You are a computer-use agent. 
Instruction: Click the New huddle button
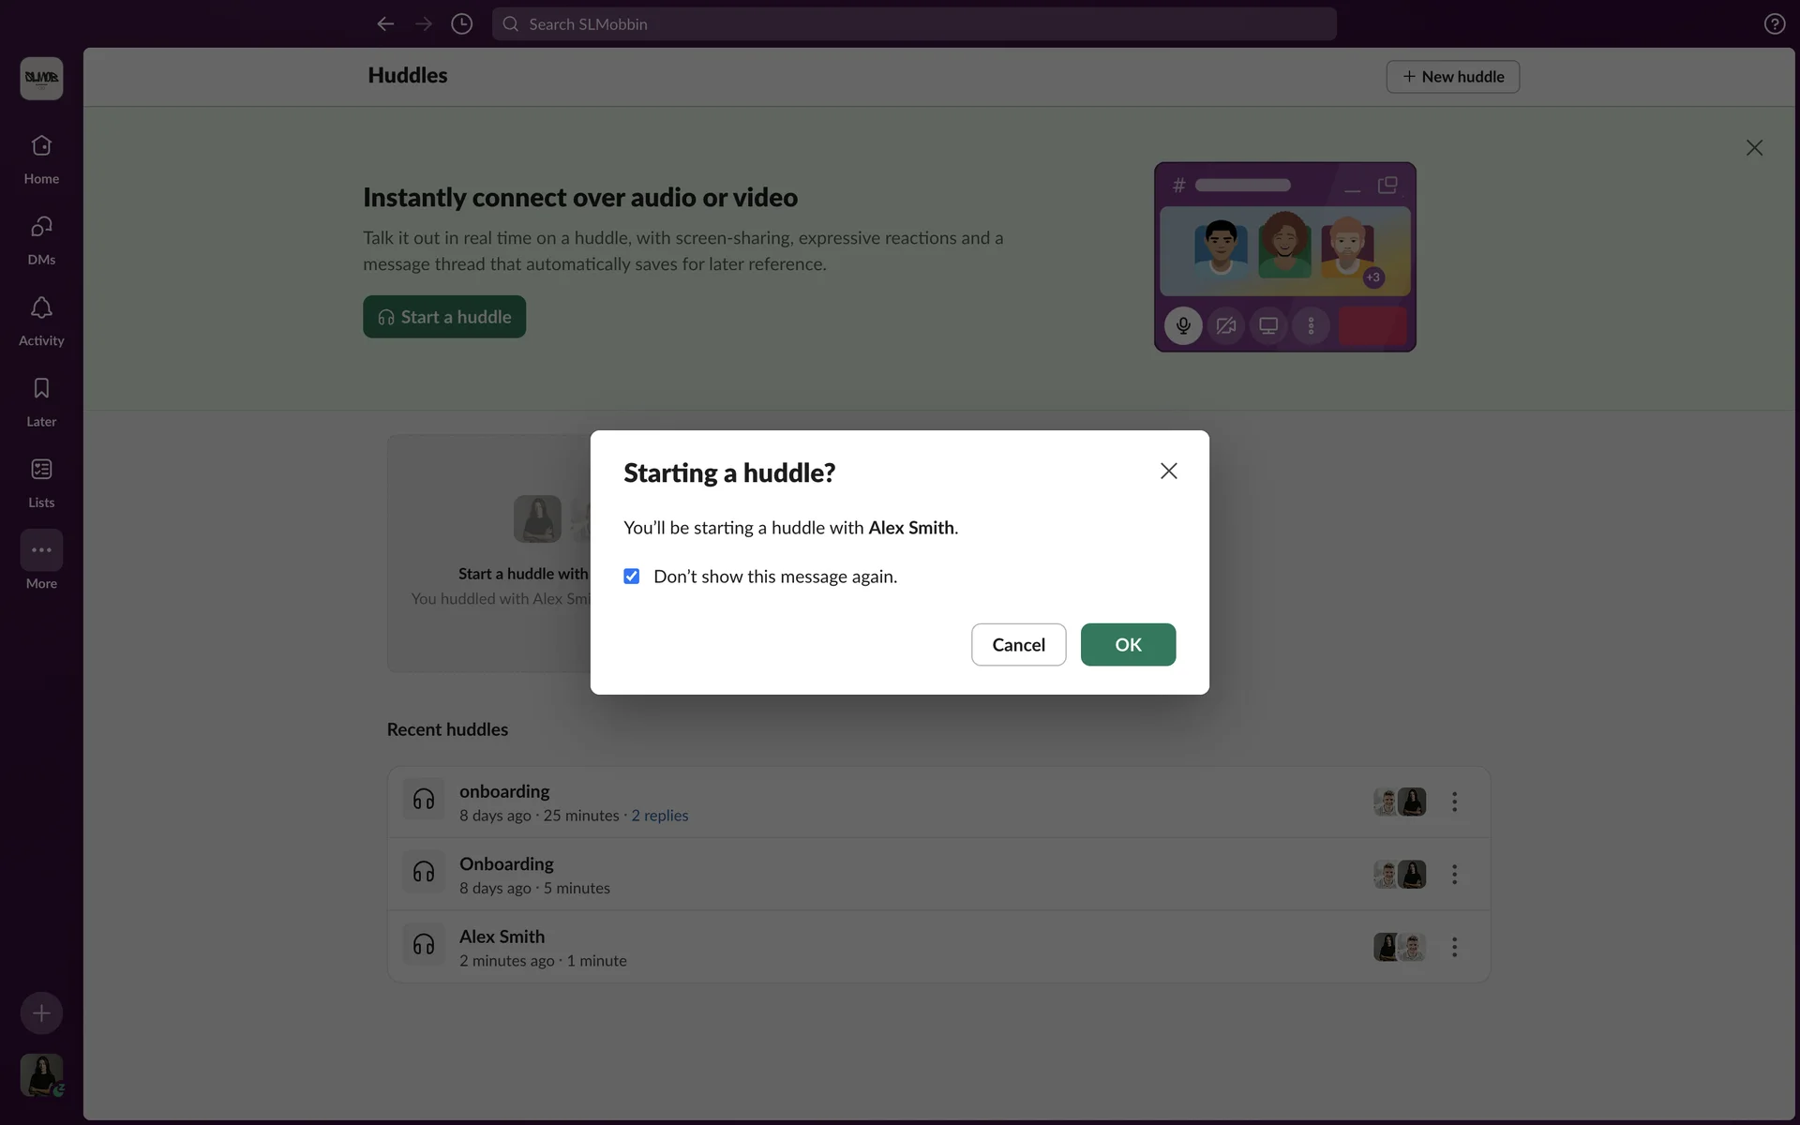point(1452,77)
